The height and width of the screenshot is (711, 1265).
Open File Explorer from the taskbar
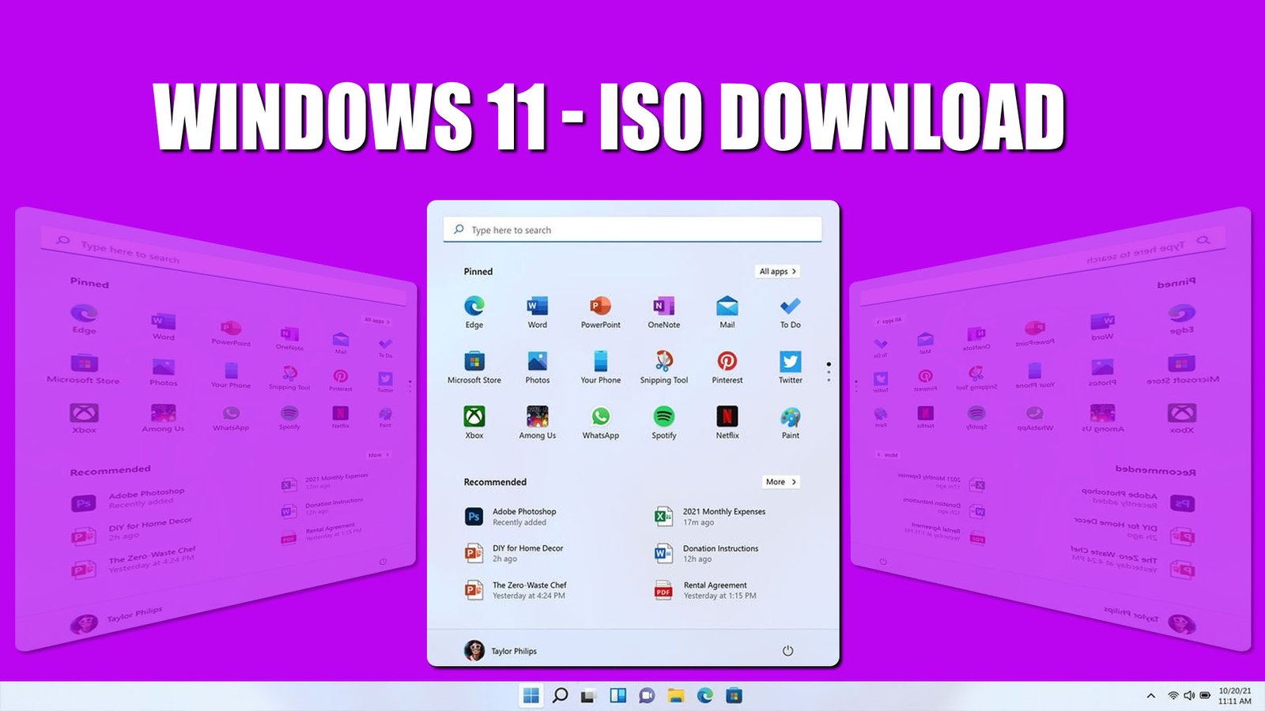(x=676, y=695)
